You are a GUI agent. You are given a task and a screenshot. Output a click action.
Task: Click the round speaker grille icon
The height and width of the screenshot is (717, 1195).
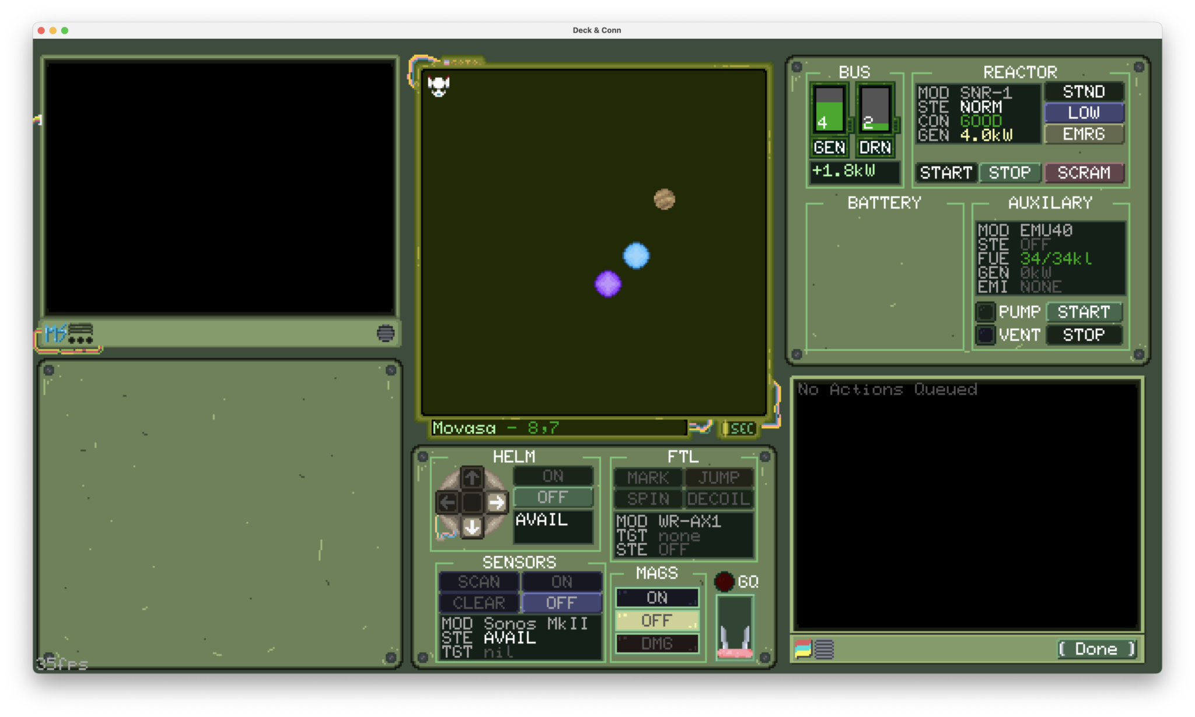pyautogui.click(x=385, y=333)
